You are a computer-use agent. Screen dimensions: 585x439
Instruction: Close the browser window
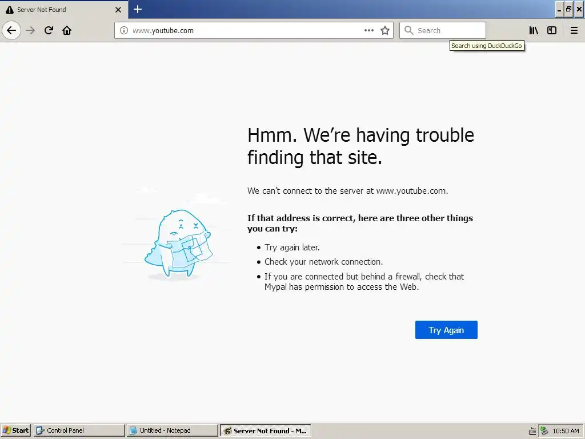[x=579, y=10]
